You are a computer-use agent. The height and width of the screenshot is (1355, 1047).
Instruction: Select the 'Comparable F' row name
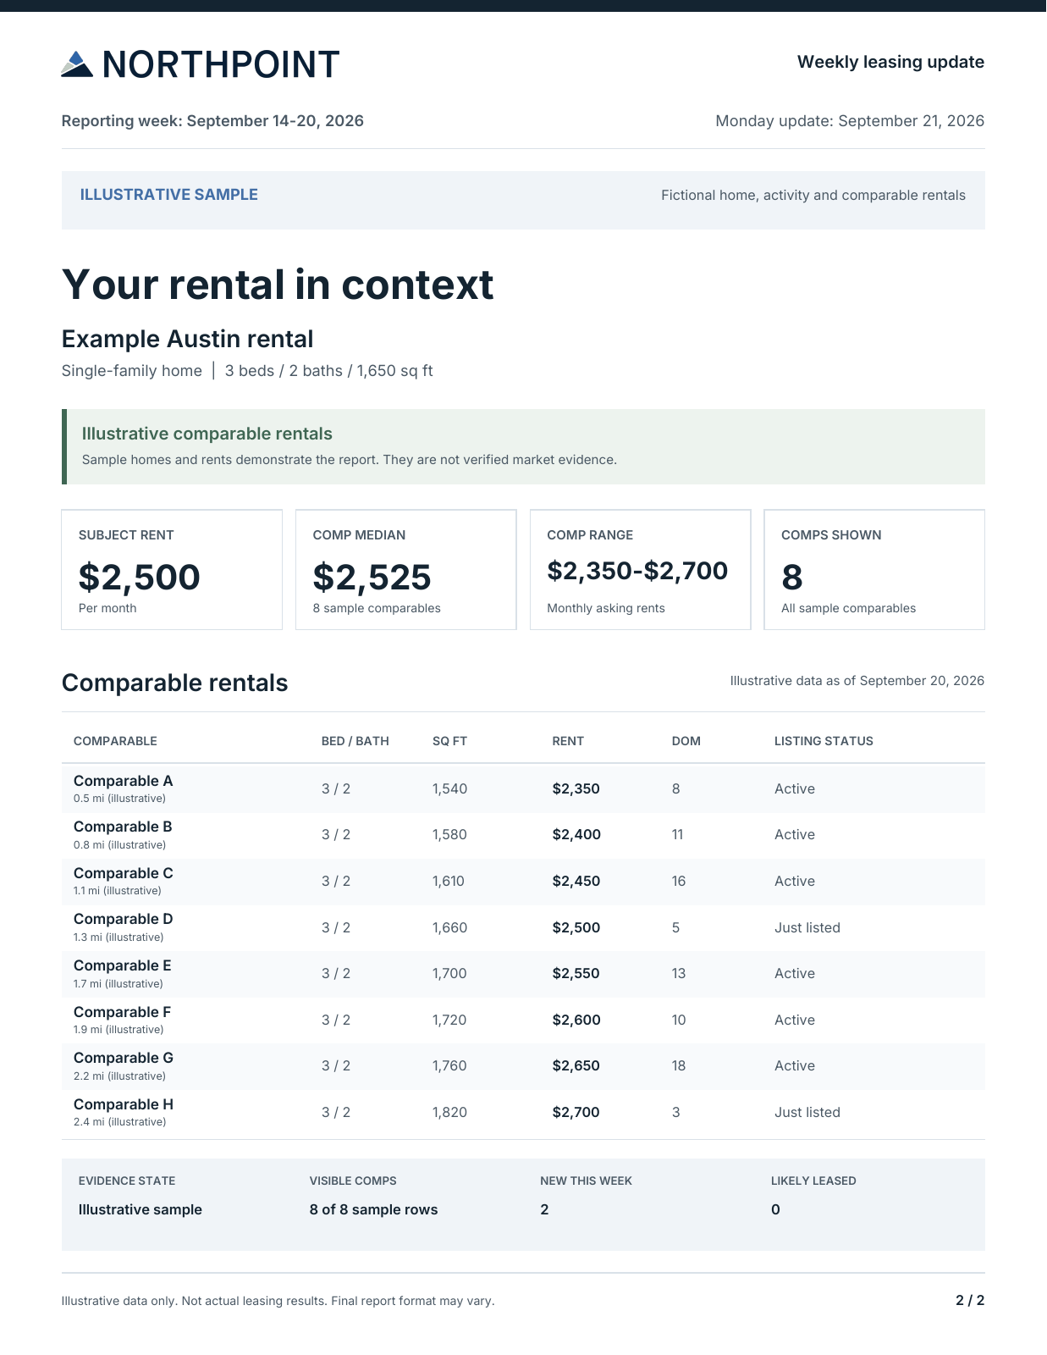click(x=123, y=1012)
